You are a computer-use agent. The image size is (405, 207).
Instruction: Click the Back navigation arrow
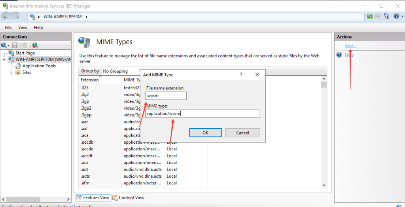(6, 17)
